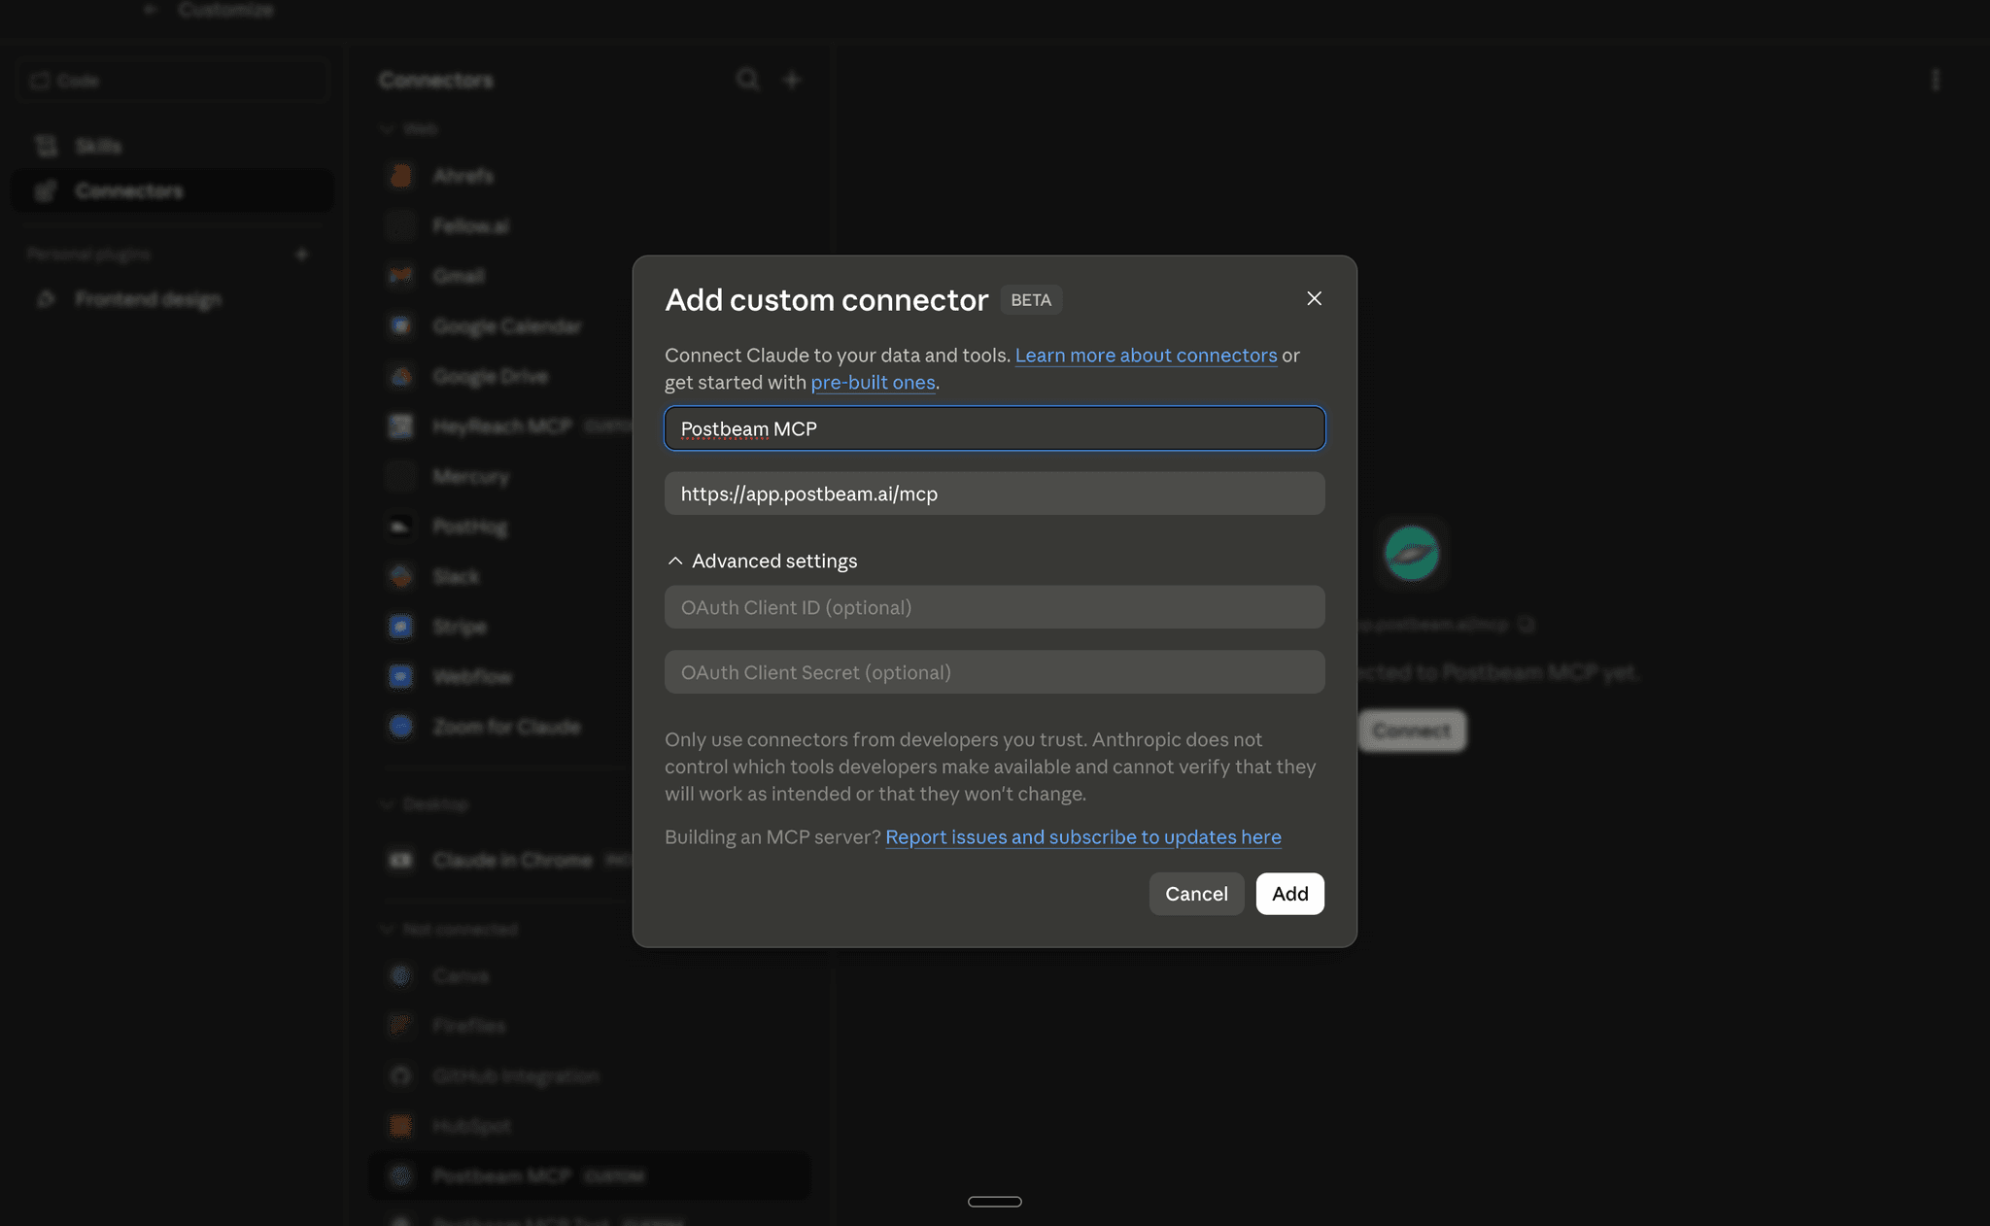Select the Webflow connector icon

click(400, 676)
